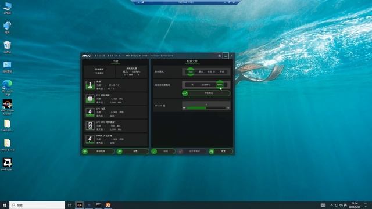
Task: Click the Advanced View button
Action: (x=98, y=151)
